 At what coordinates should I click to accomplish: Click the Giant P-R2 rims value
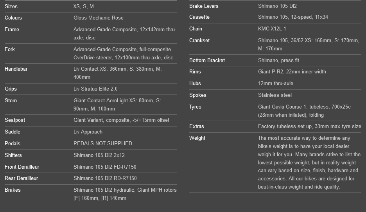coord(292,72)
